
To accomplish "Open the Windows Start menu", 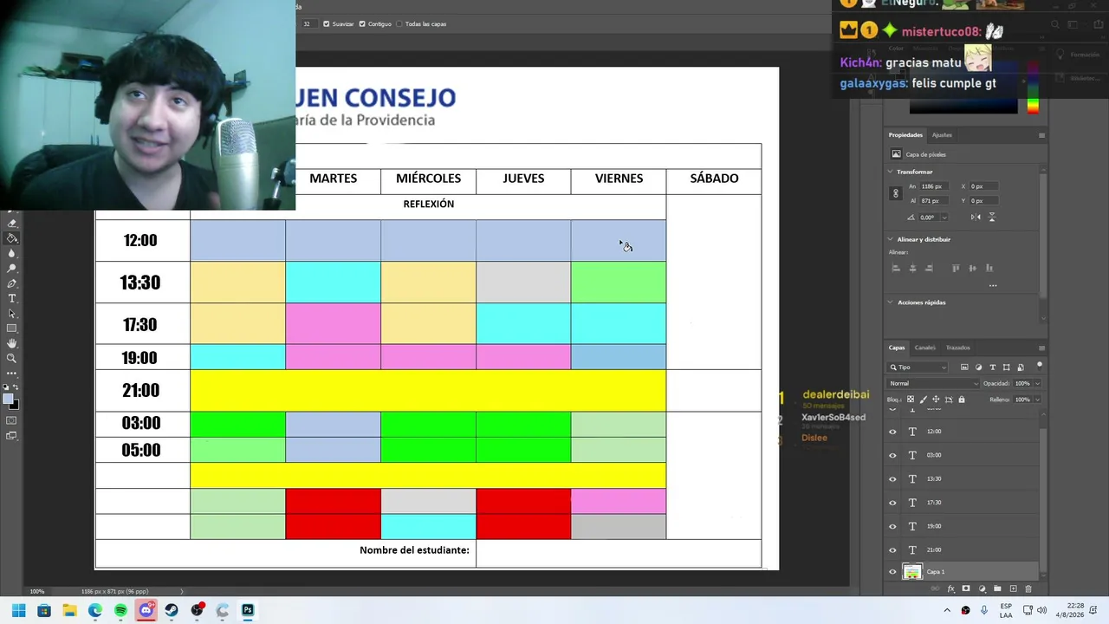I will (x=18, y=610).
